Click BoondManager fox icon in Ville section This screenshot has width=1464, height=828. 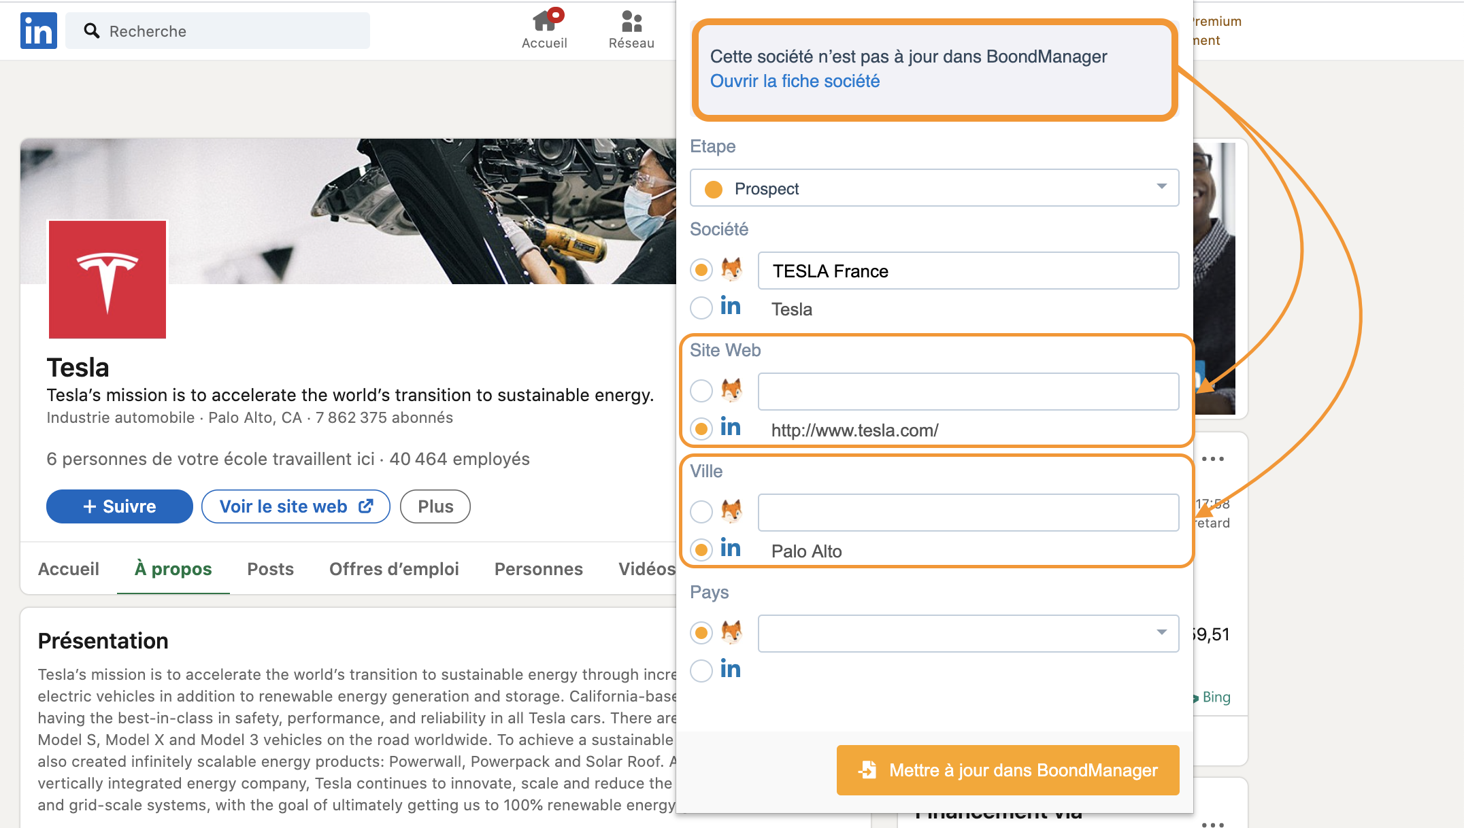coord(731,512)
